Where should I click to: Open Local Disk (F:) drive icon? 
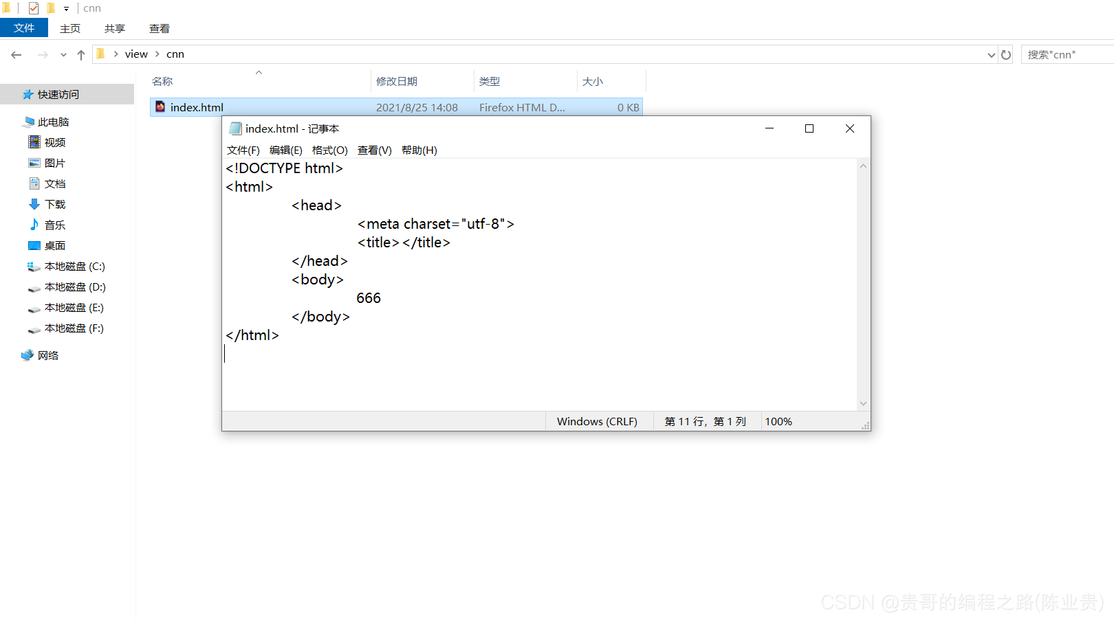[34, 329]
